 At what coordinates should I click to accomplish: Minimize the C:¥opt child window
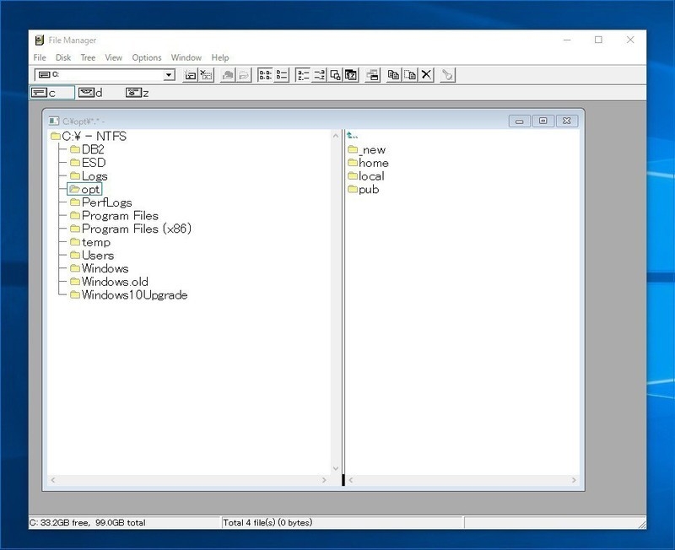[x=520, y=121]
